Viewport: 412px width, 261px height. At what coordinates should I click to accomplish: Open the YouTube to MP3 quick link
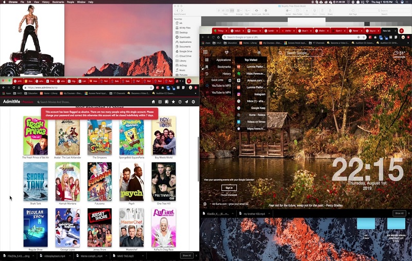[218, 86]
